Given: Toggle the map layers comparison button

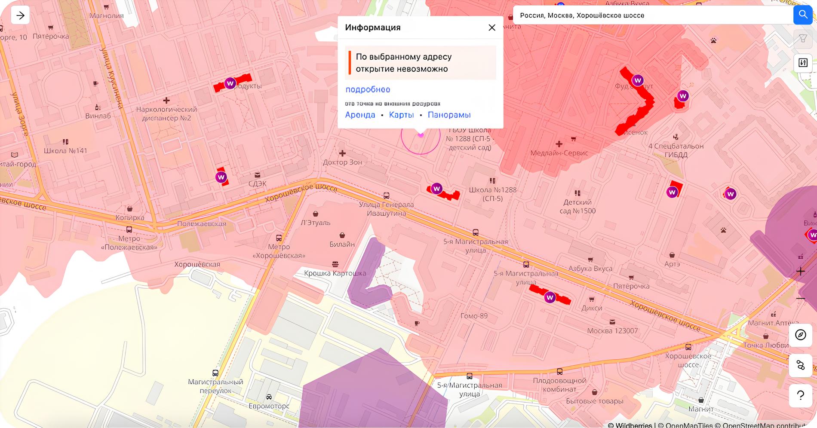Looking at the screenshot, I should (803, 63).
